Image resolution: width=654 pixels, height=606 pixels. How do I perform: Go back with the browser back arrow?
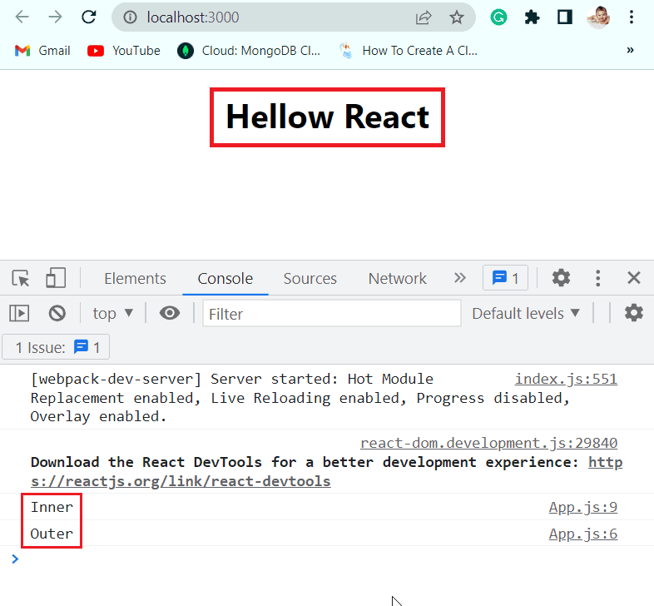[x=22, y=17]
